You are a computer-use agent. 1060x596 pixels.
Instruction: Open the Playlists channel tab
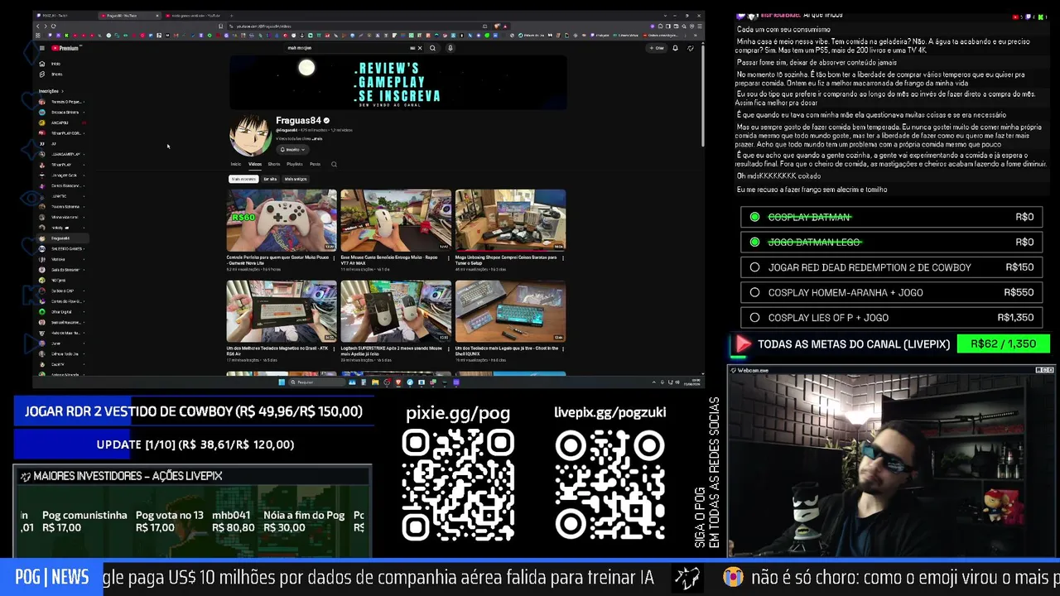[x=295, y=164]
